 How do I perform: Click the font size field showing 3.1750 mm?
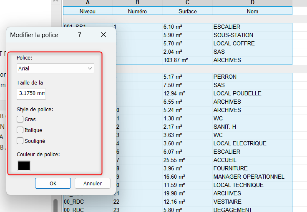click(31, 93)
